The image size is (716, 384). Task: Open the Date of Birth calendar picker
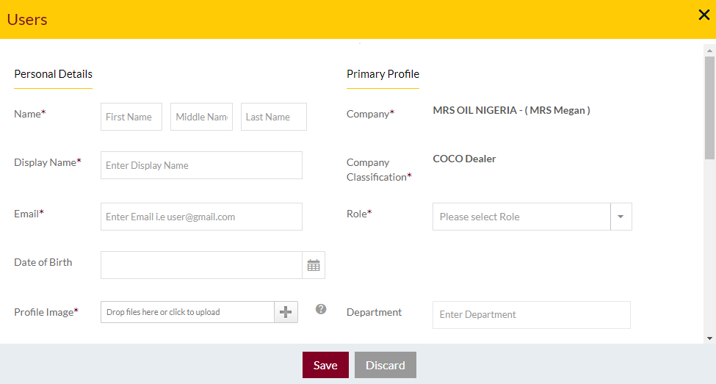pyautogui.click(x=314, y=265)
